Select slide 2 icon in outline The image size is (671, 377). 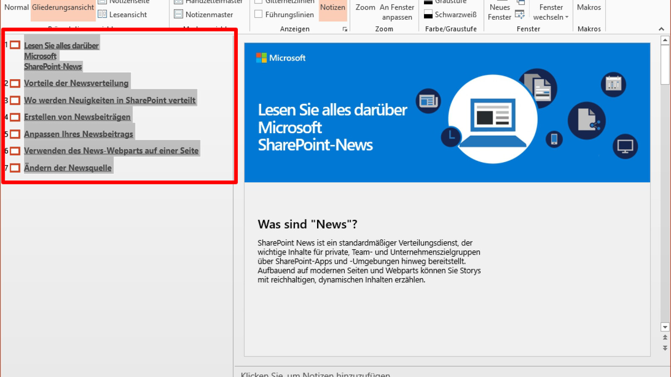point(15,83)
